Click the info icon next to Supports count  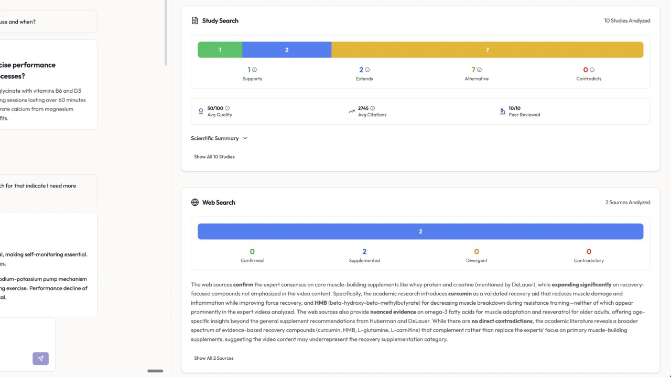coord(254,70)
